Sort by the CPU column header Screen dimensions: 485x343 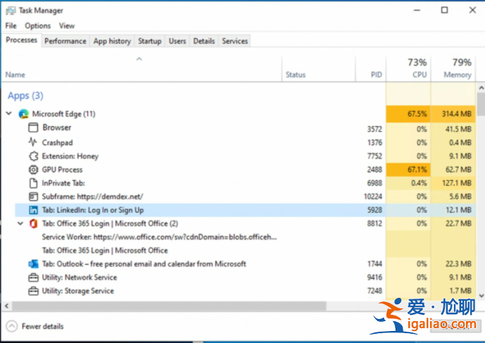tap(408, 69)
